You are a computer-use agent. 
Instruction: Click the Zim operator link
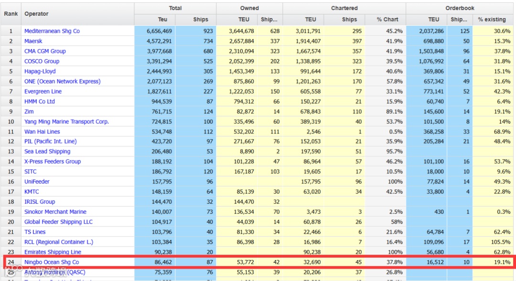(29, 111)
